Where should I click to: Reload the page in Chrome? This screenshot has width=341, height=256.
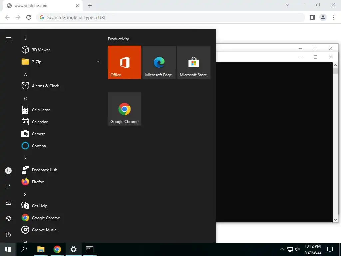click(x=29, y=17)
